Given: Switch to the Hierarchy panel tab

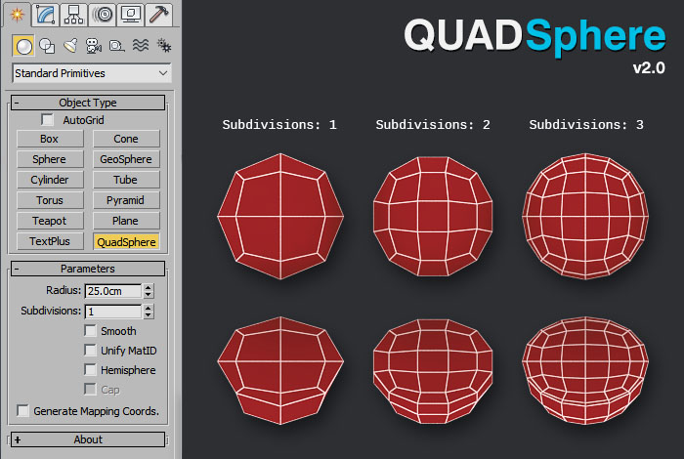Looking at the screenshot, I should (x=72, y=14).
